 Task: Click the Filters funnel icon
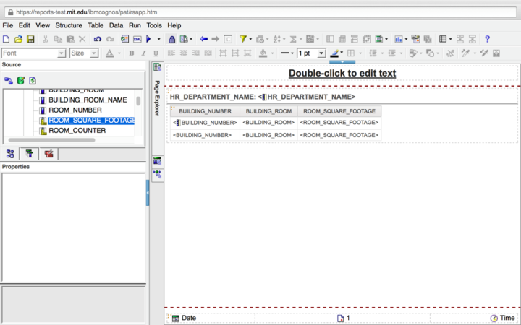(x=243, y=39)
